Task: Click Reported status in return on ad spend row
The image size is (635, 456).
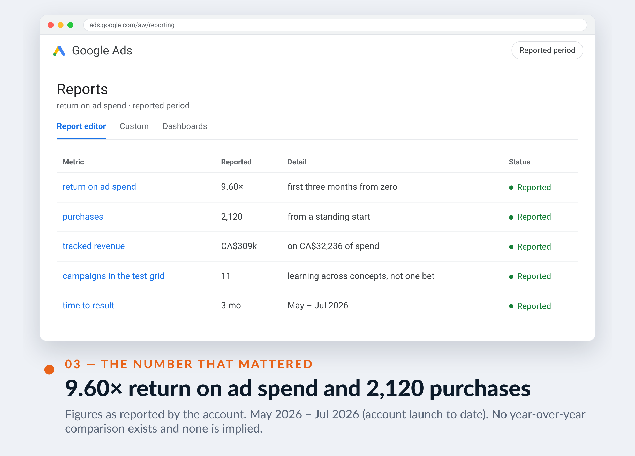Action: 530,187
